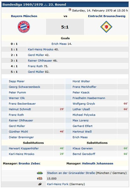Open Eintracht Braunschweig team page link
Screen dimensions: 130x188
pos(107,16)
